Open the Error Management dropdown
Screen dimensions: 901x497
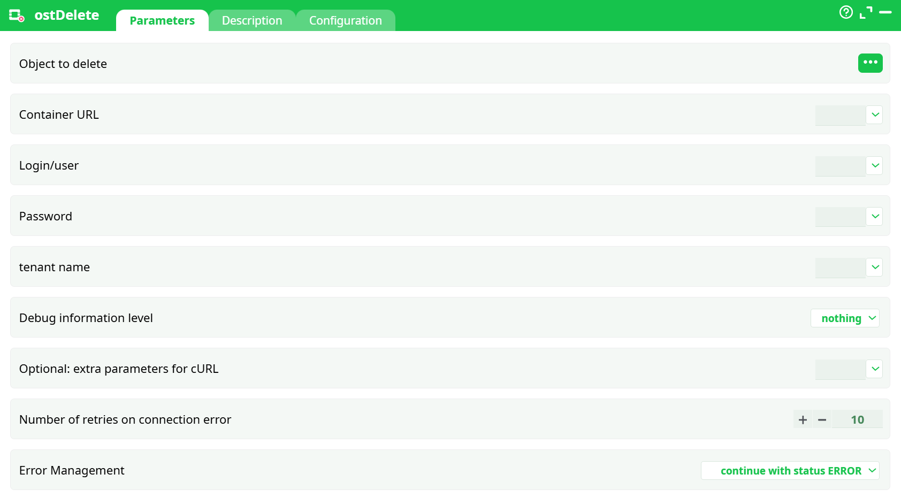[x=790, y=471]
